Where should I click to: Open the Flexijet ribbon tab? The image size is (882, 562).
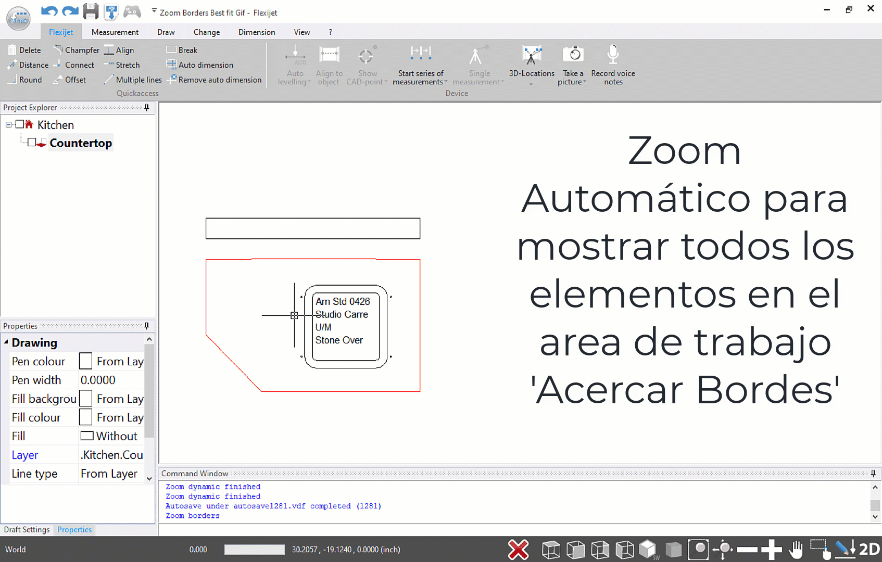[x=61, y=32]
